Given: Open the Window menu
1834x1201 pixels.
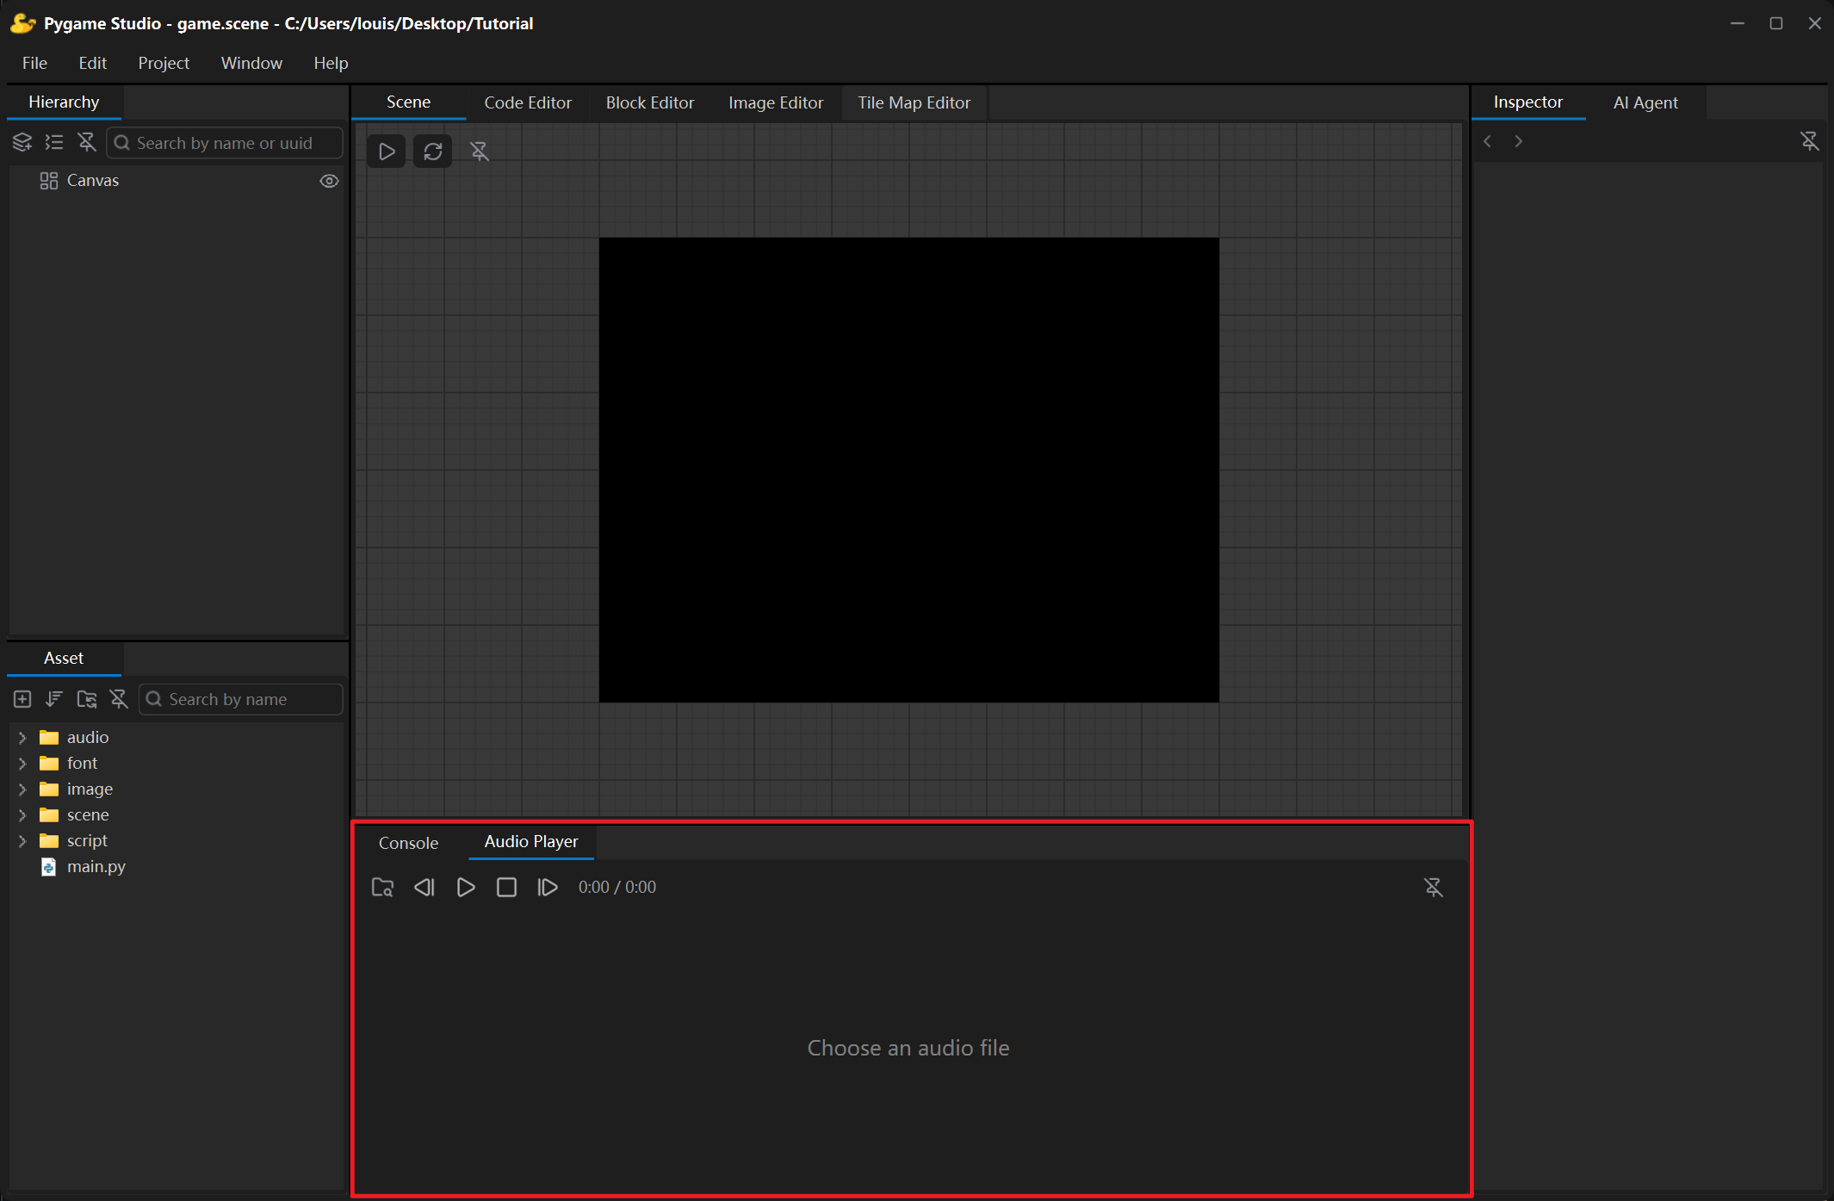Looking at the screenshot, I should pos(251,63).
